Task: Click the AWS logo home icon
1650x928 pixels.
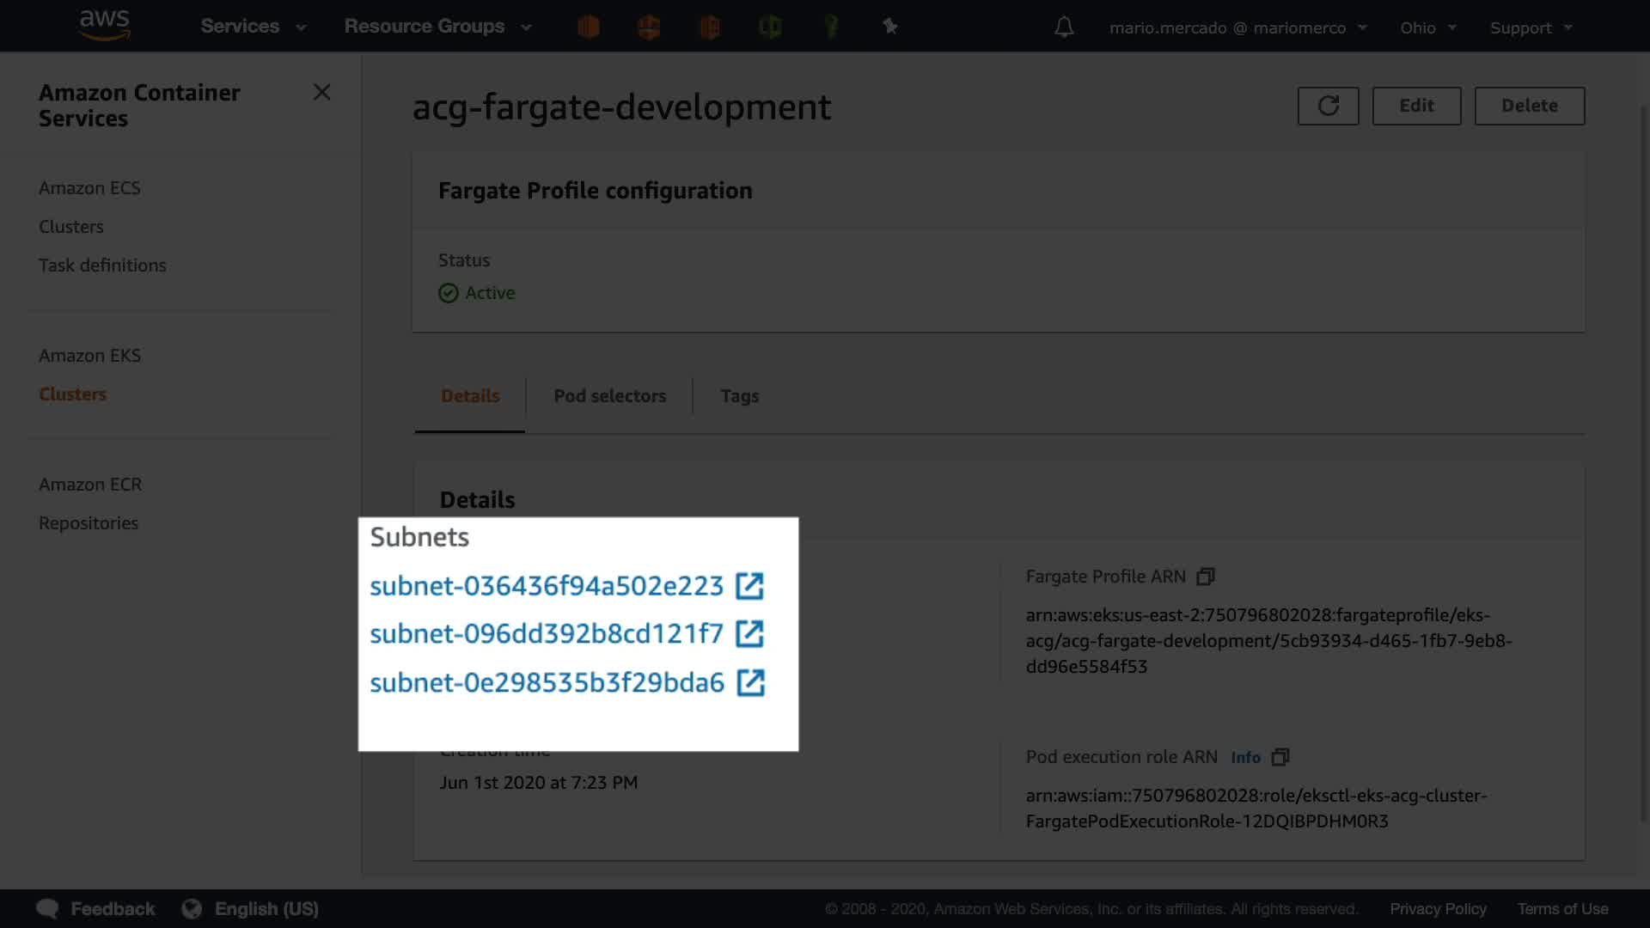Action: pyautogui.click(x=104, y=26)
